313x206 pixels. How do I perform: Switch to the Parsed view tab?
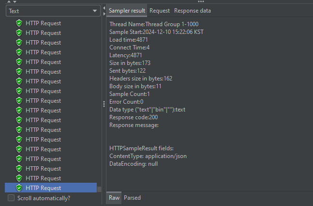(x=132, y=198)
